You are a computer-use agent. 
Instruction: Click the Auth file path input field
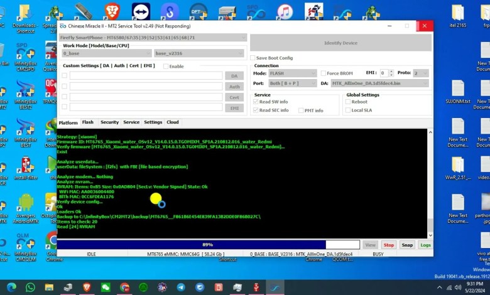[x=146, y=86]
